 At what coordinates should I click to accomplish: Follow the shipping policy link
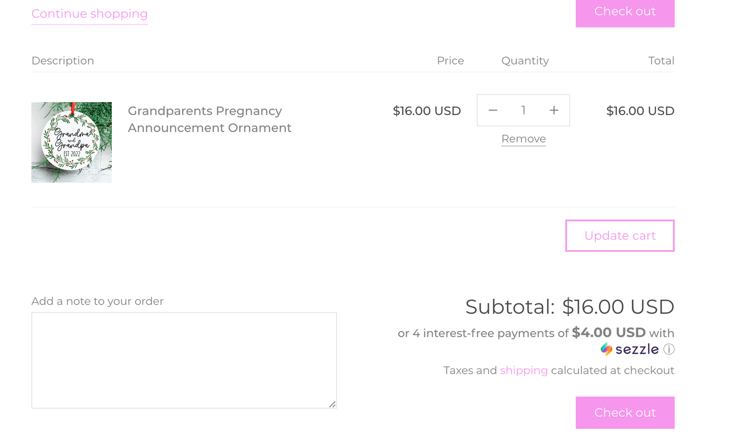coord(523,370)
